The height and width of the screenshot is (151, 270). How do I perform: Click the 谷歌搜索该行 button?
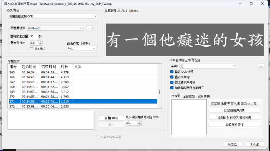point(235,124)
